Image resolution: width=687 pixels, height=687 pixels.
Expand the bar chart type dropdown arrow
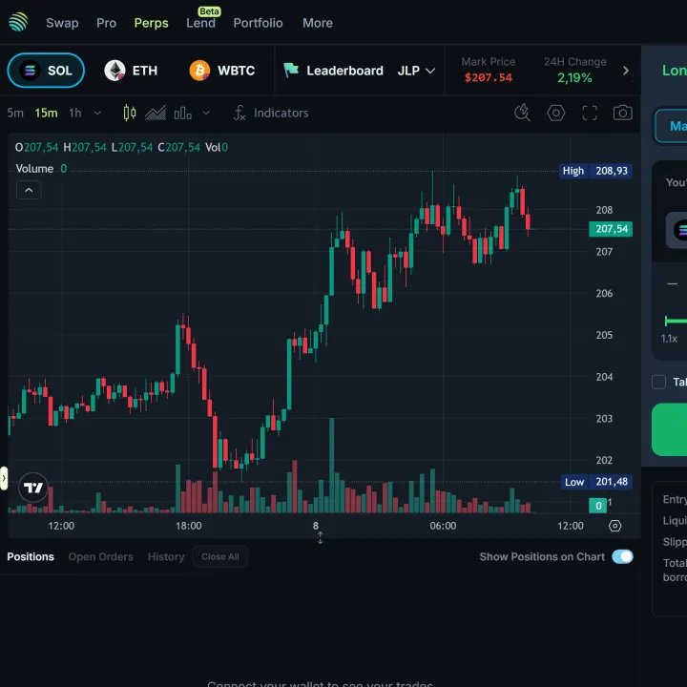(205, 113)
